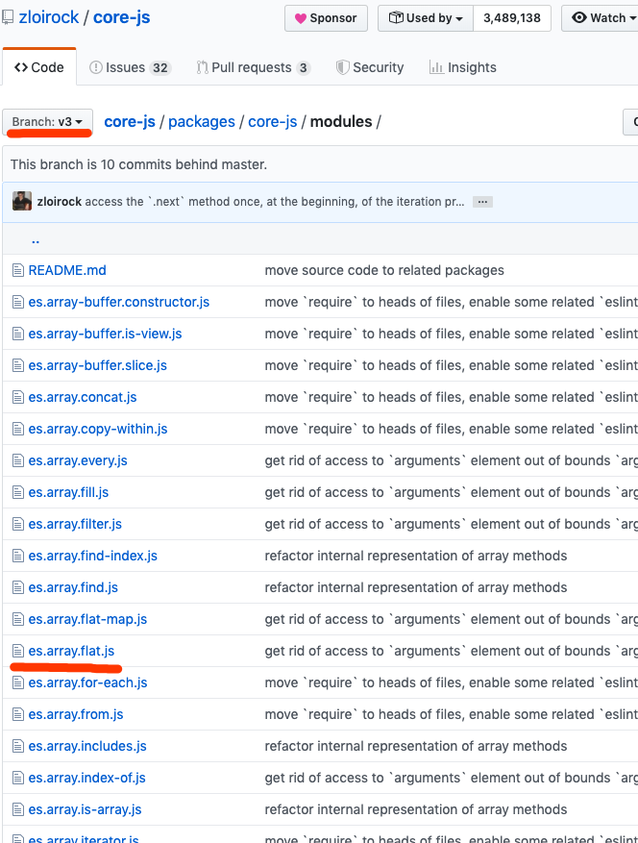This screenshot has width=638, height=843.
Task: Open the zloirock commit author link
Action: (60, 202)
